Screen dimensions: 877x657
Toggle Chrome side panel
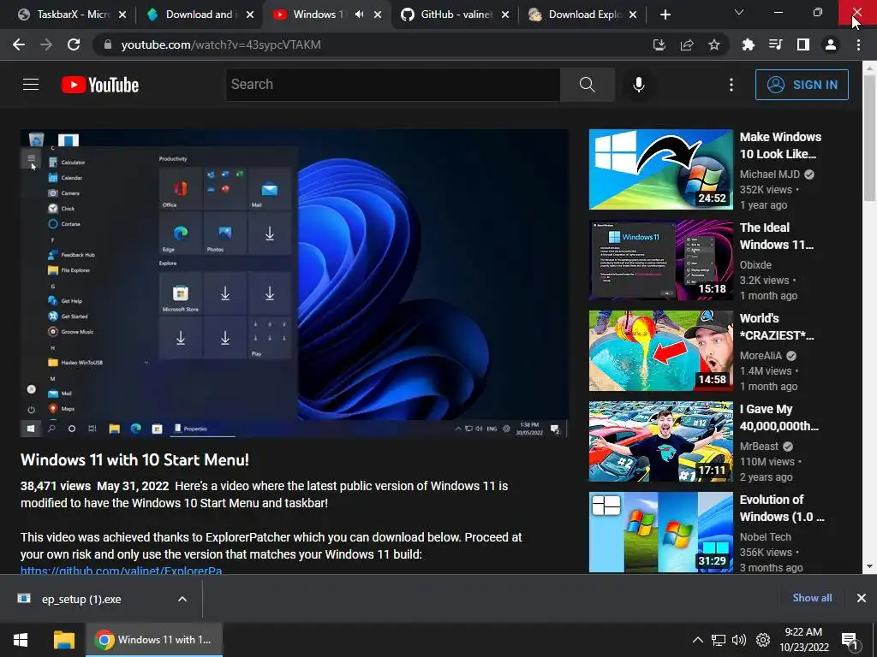point(803,44)
